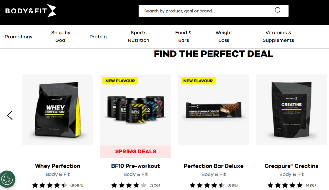Expand the Protein navigation menu
This screenshot has width=329, height=190.
point(98,37)
